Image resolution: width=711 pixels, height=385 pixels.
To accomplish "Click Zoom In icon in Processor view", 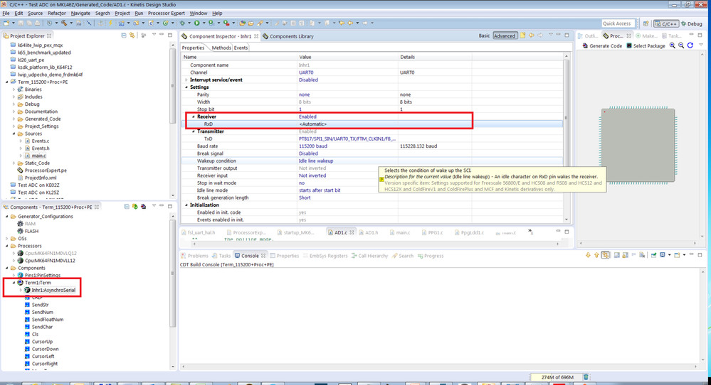I will click(673, 45).
